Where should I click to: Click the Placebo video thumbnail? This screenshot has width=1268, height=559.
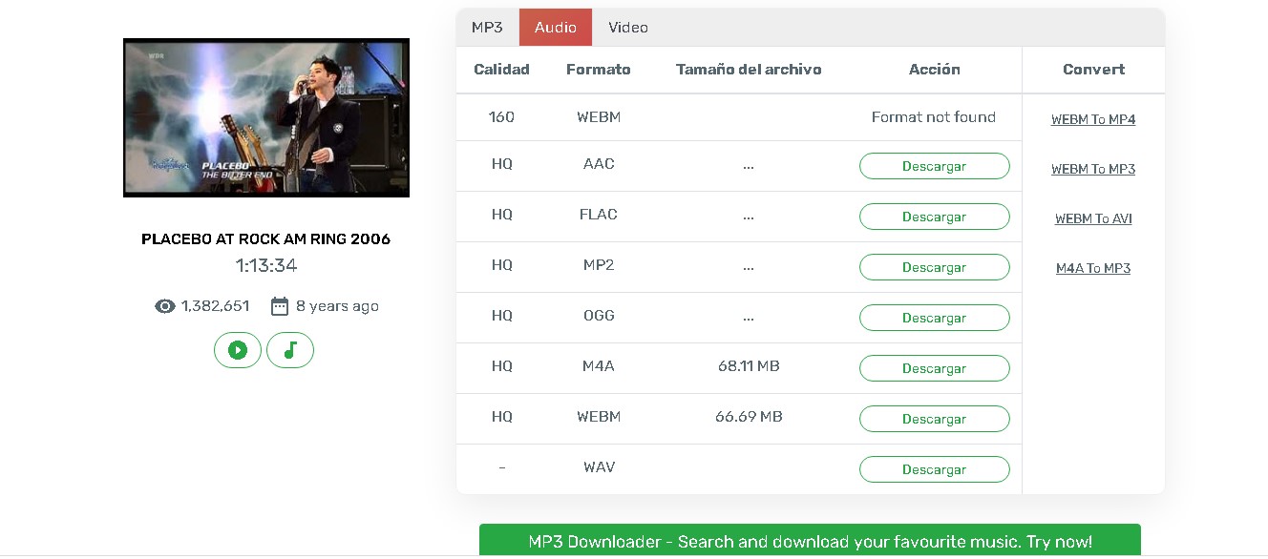click(265, 116)
